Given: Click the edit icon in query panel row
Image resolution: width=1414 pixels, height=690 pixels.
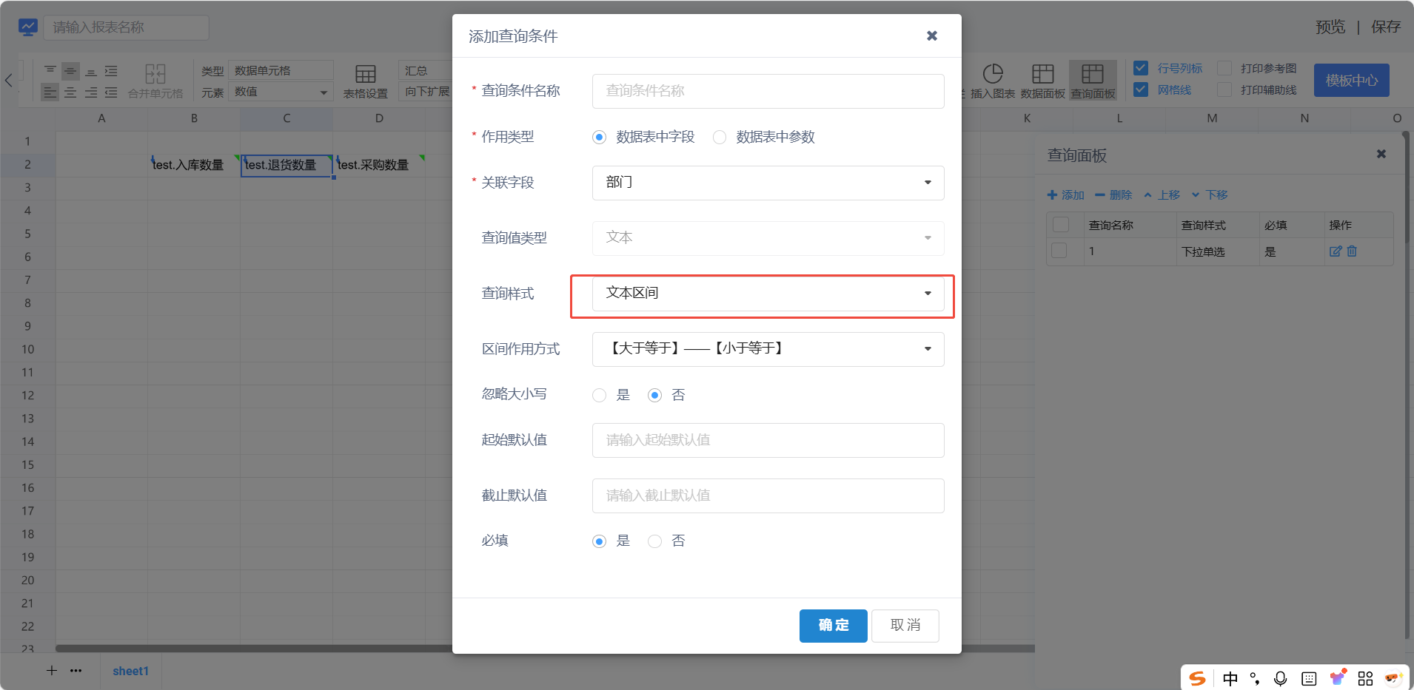Looking at the screenshot, I should [x=1335, y=251].
